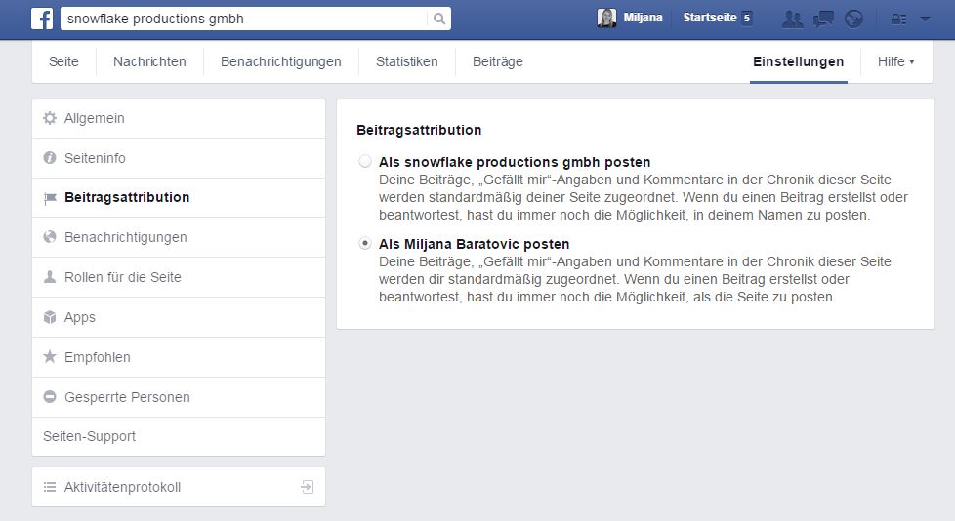955x521 pixels.
Task: Click Miljana's profile picture
Action: pos(606,19)
